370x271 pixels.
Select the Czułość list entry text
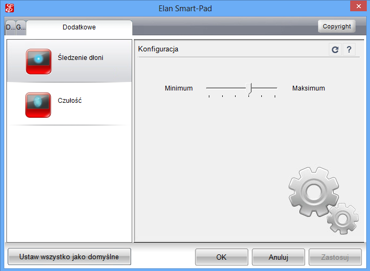click(x=70, y=100)
